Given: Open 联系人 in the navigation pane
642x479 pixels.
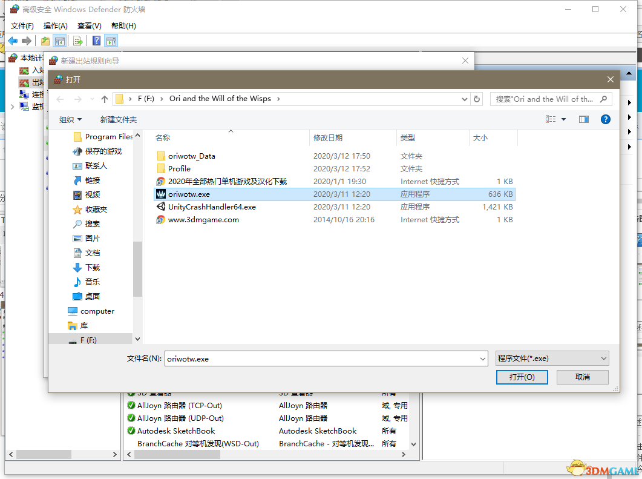Looking at the screenshot, I should [90, 165].
